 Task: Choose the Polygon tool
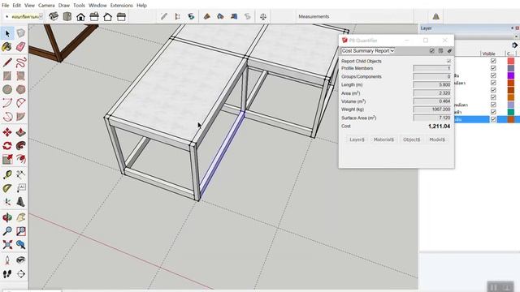[20, 89]
